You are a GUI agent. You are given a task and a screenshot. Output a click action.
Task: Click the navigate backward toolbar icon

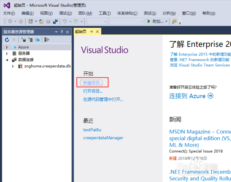tap(10, 22)
